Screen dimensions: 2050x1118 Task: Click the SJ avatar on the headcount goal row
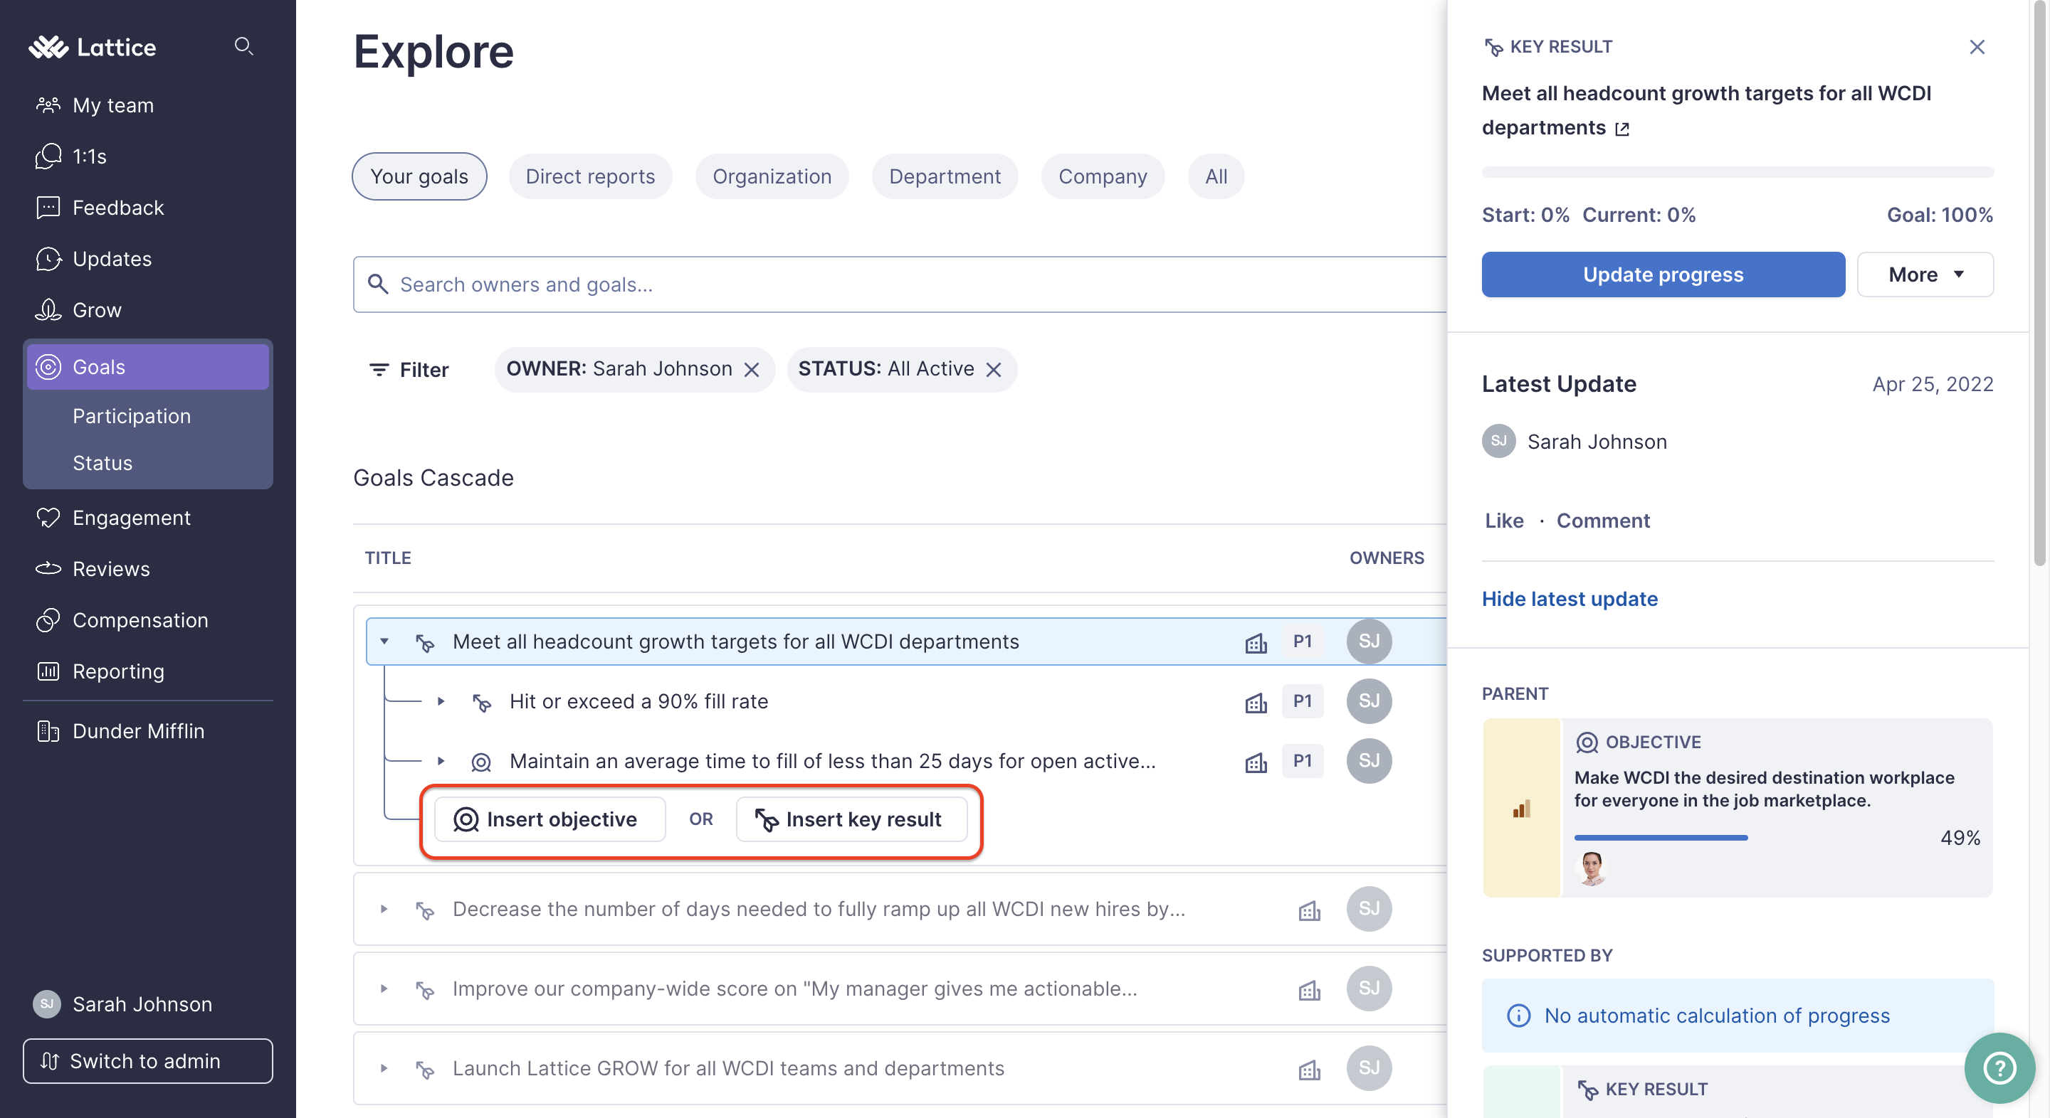pyautogui.click(x=1369, y=641)
